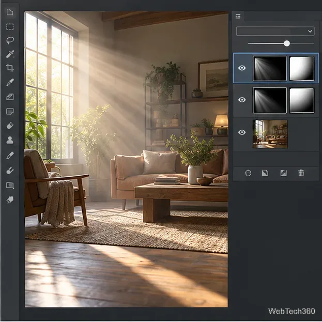
Task: Toggle visibility of the room photo layer
Action: 242,132
